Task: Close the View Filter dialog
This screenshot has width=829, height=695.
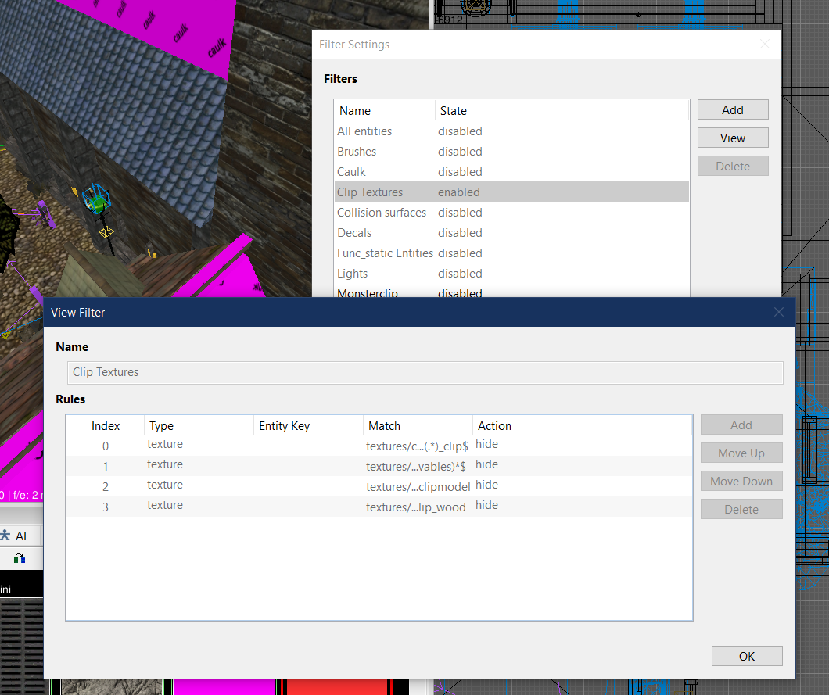Action: 778,312
